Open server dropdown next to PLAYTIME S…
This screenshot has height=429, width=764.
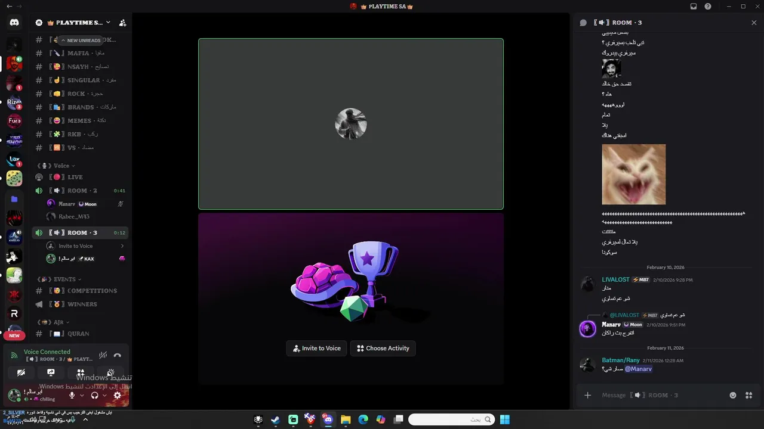108,23
